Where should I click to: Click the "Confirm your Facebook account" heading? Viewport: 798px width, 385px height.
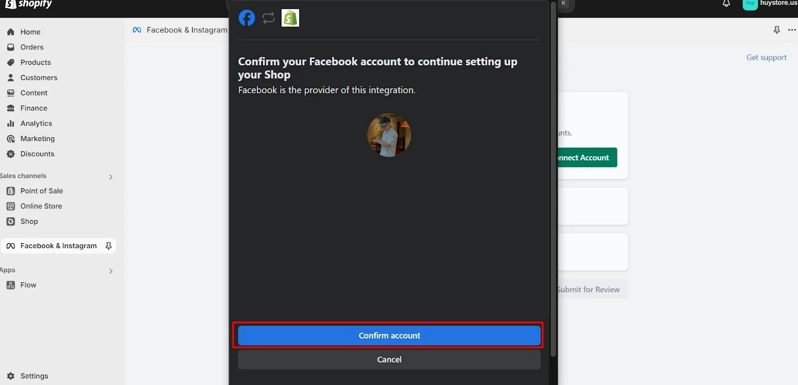coord(378,68)
